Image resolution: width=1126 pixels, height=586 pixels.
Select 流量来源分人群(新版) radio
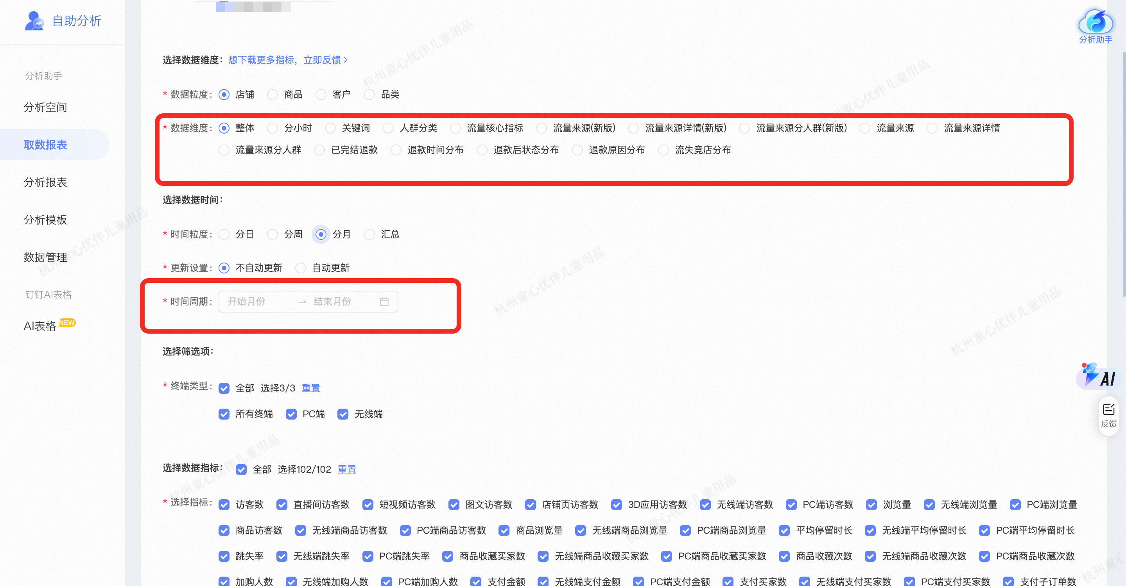pos(744,129)
